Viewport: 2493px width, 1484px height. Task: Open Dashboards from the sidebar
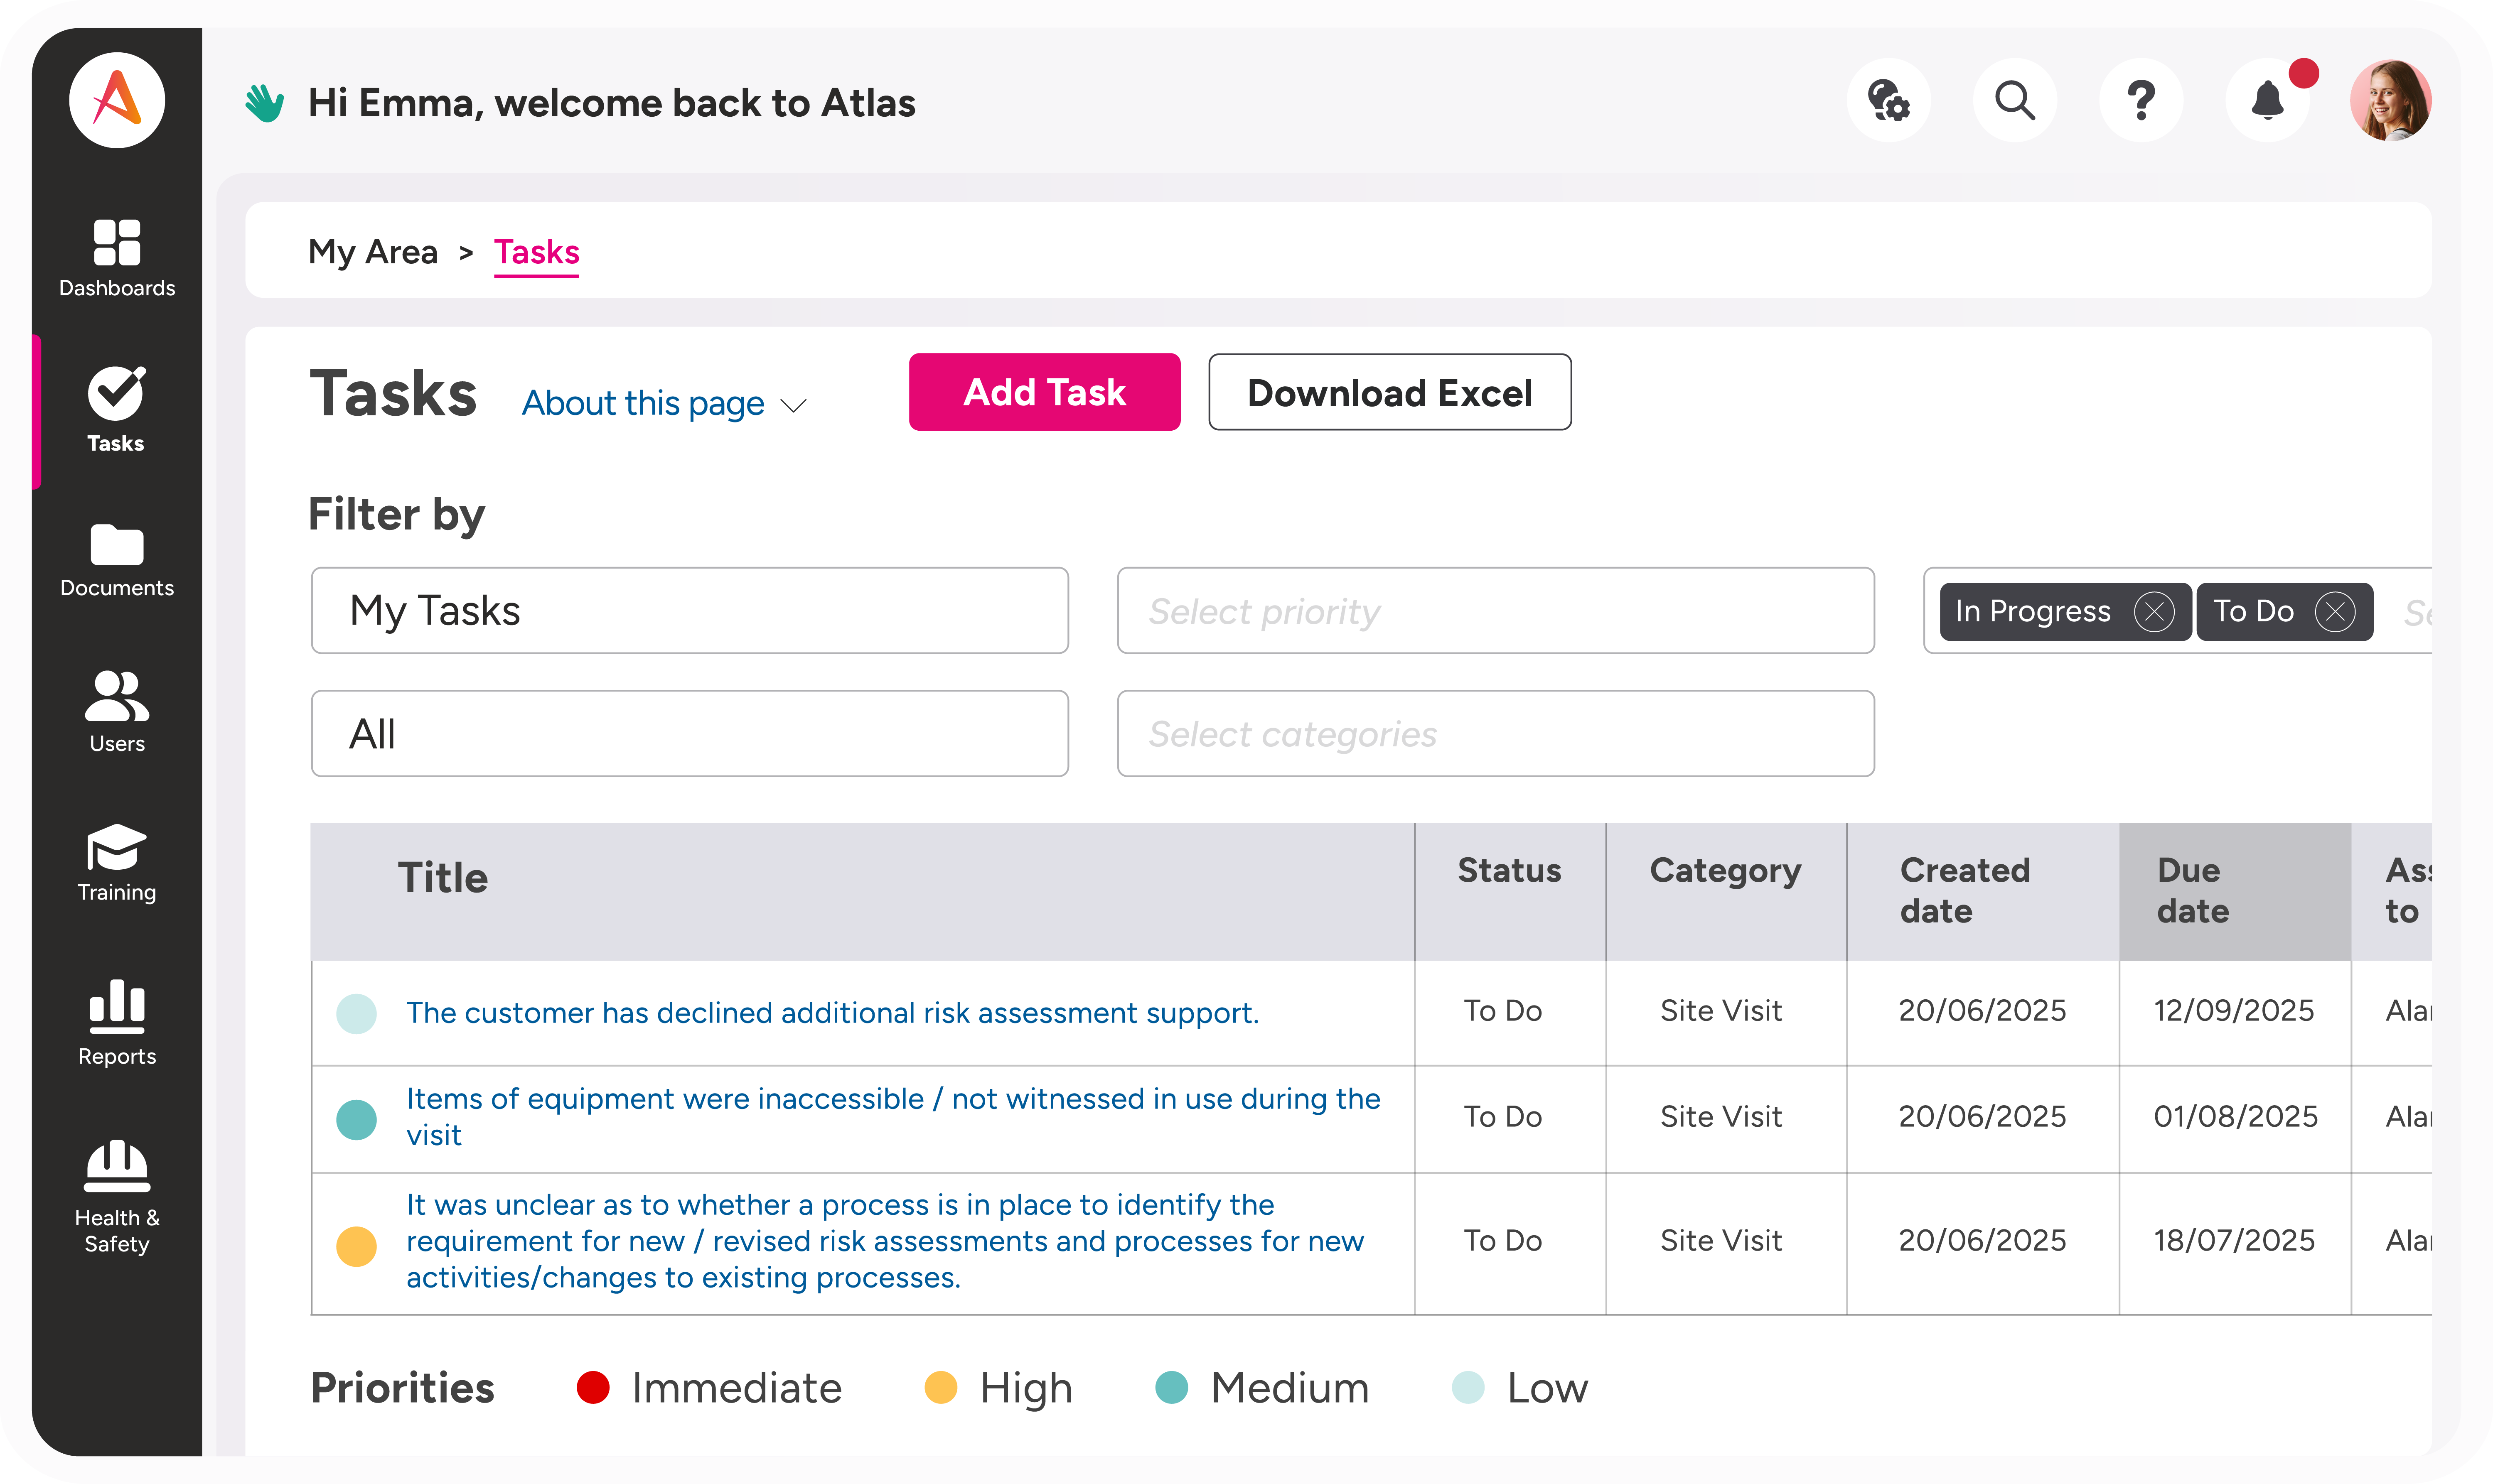coord(117,259)
